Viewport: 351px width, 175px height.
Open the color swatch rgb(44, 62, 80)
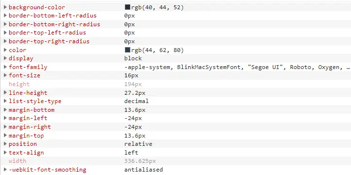pos(127,50)
